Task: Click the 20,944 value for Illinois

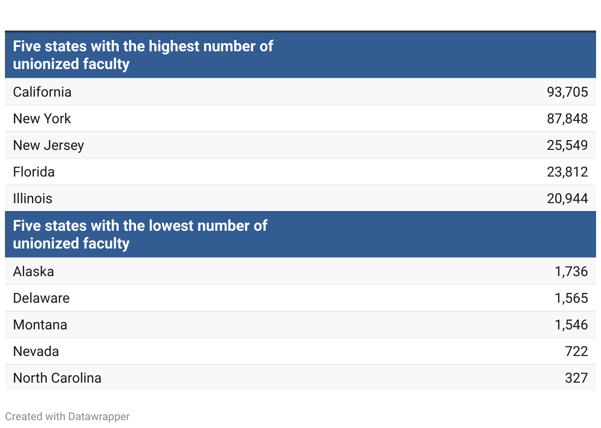Action: (567, 199)
